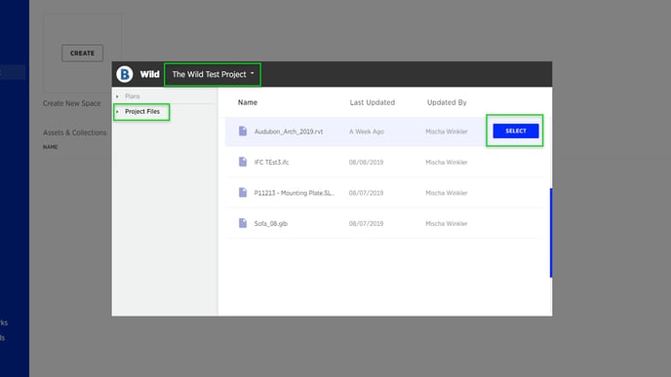Click SELECT for Audubon_Arch_2019.rvt
This screenshot has width=671, height=377.
click(516, 131)
